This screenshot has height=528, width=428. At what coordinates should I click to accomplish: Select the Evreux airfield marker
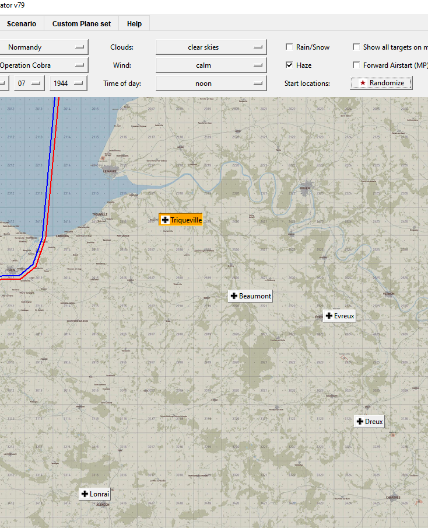point(339,316)
